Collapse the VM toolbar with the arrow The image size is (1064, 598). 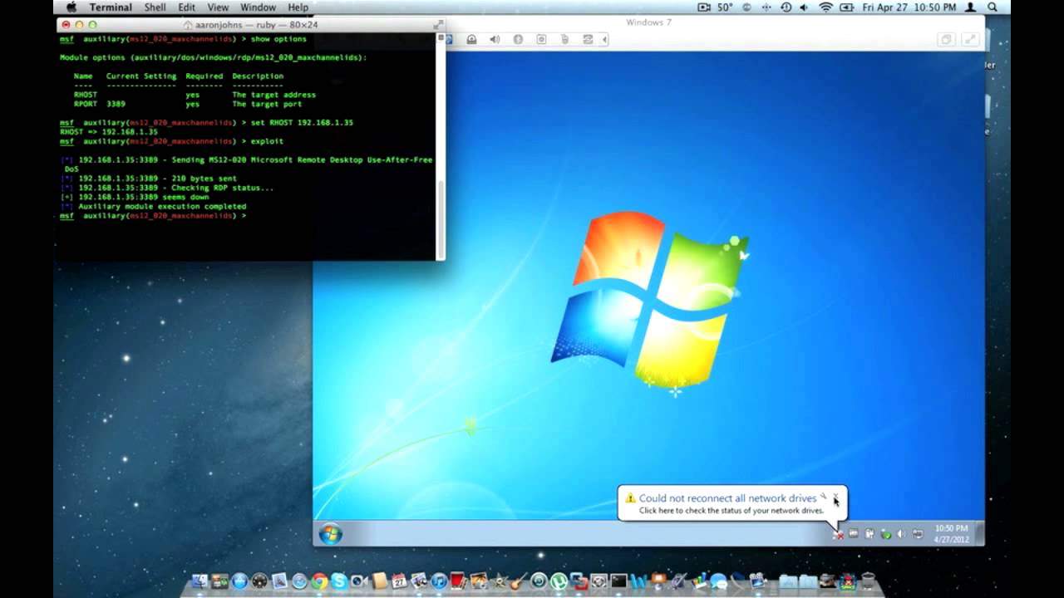(x=605, y=39)
